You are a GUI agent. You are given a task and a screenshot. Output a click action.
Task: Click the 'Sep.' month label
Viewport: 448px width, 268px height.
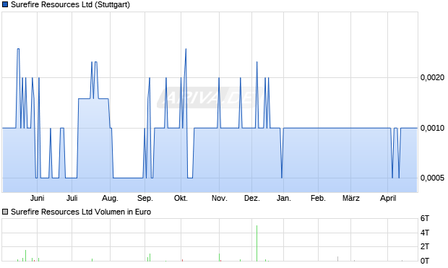click(145, 198)
